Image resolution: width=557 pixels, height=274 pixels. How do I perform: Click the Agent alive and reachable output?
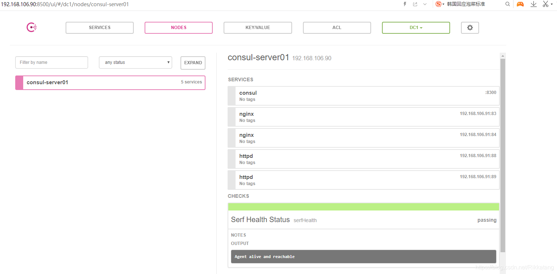363,257
